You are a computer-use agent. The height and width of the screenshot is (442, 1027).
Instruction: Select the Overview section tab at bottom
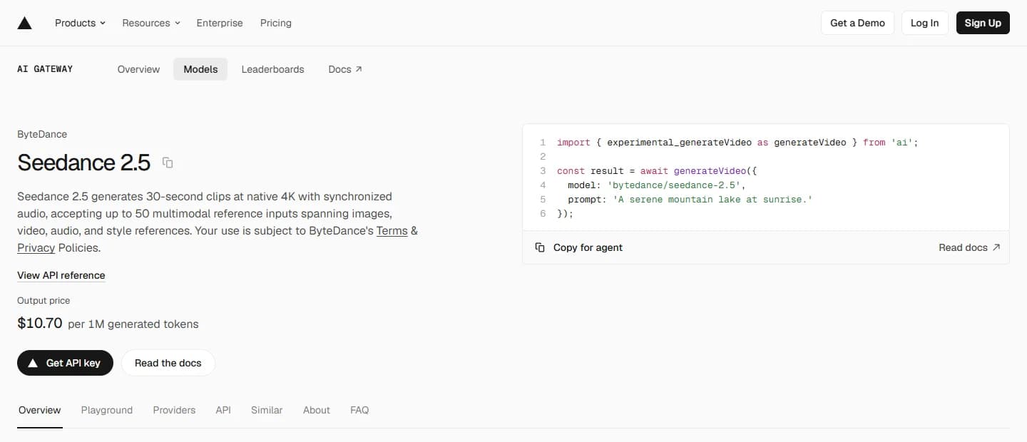(x=40, y=410)
